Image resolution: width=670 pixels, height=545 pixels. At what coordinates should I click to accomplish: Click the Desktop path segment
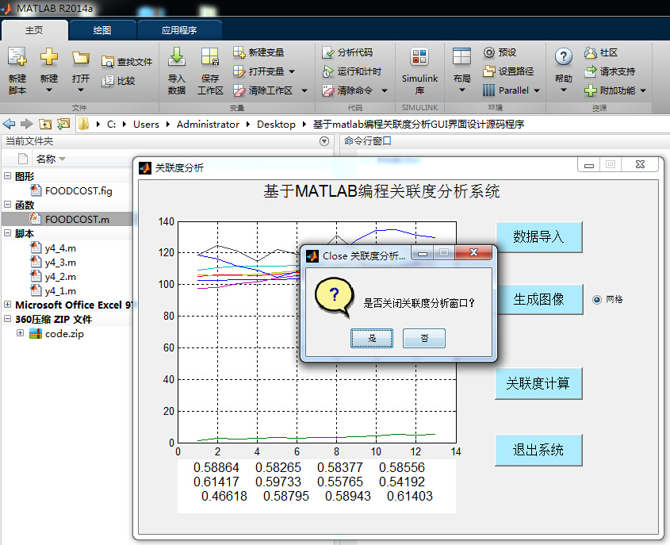276,125
